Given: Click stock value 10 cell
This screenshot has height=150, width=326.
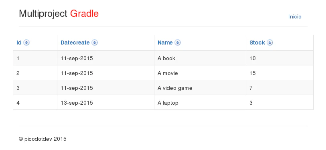Looking at the screenshot, I should pyautogui.click(x=279, y=58).
